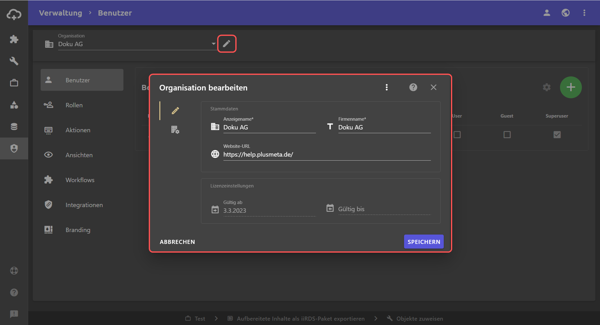Open the three-dot menu in dialog header
Image resolution: width=600 pixels, height=325 pixels.
pos(387,87)
